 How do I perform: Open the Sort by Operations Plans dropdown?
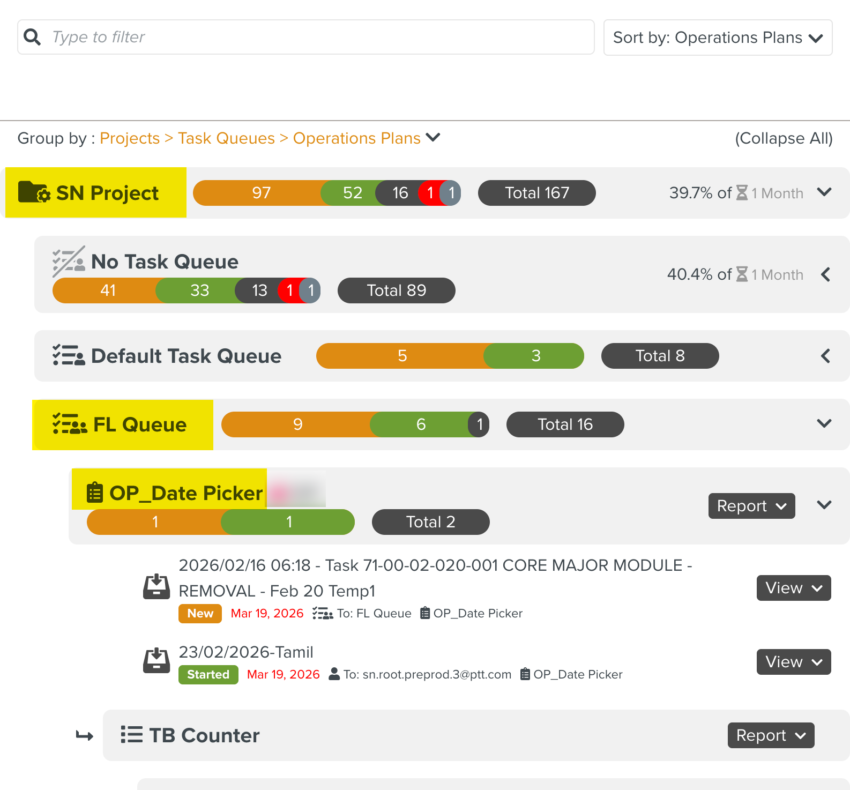click(718, 38)
